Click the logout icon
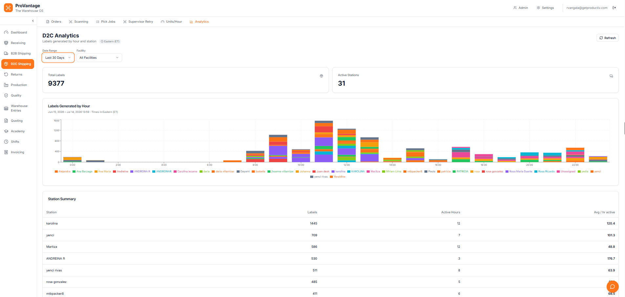The image size is (625, 297). pyautogui.click(x=614, y=8)
